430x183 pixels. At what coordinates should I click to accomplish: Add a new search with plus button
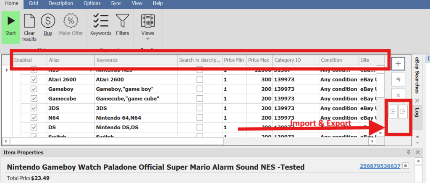[x=398, y=64]
